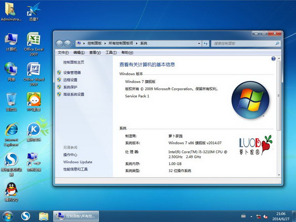Open Windows Explorer from the taskbar

(x=44, y=216)
